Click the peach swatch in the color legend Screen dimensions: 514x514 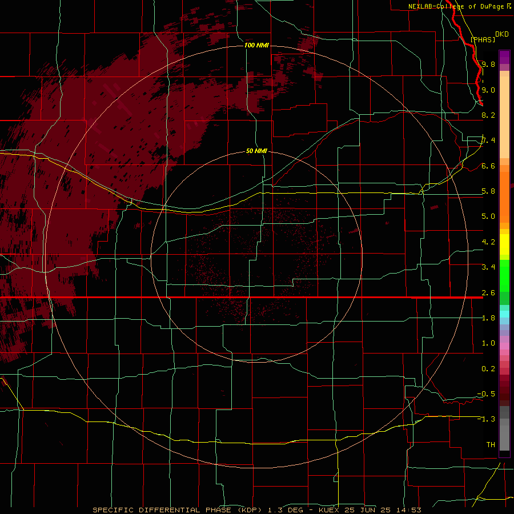coord(504,117)
